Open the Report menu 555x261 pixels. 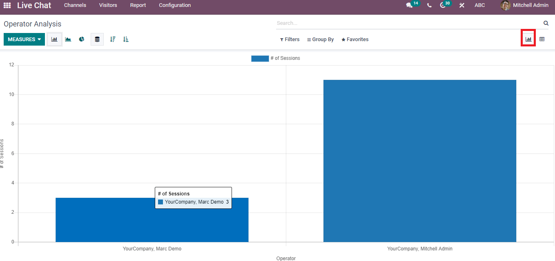click(x=138, y=5)
